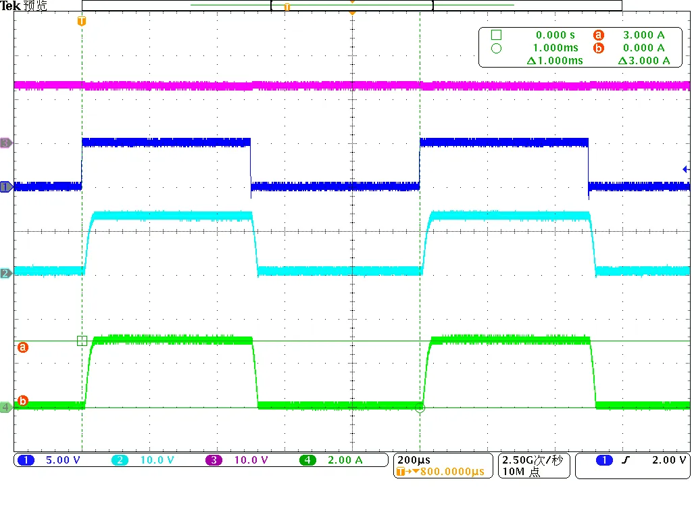Viewport: 692px width, 519px height.
Task: Click the square cursor icon in the readout box
Action: [497, 35]
